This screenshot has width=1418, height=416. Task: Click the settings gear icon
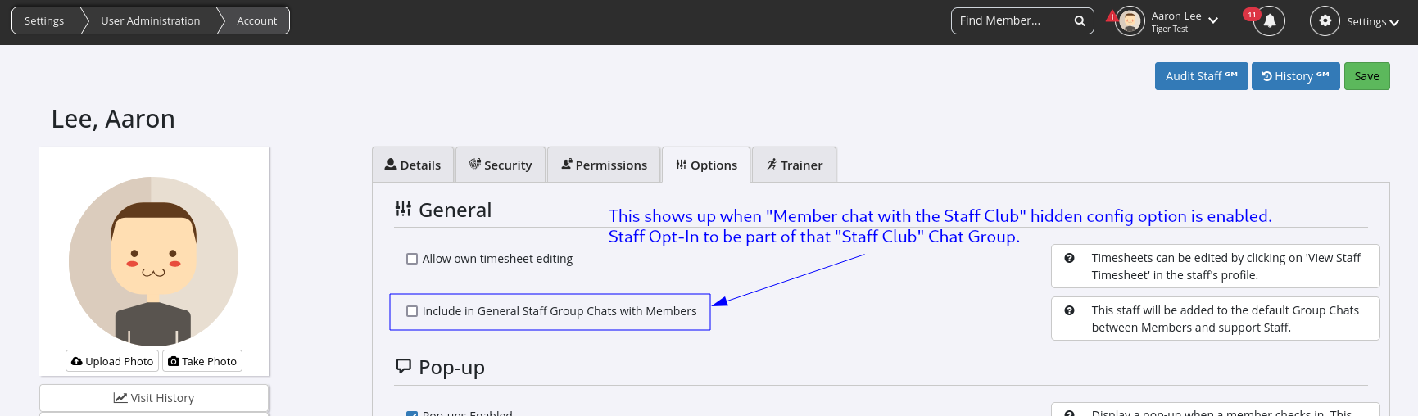[x=1325, y=21]
